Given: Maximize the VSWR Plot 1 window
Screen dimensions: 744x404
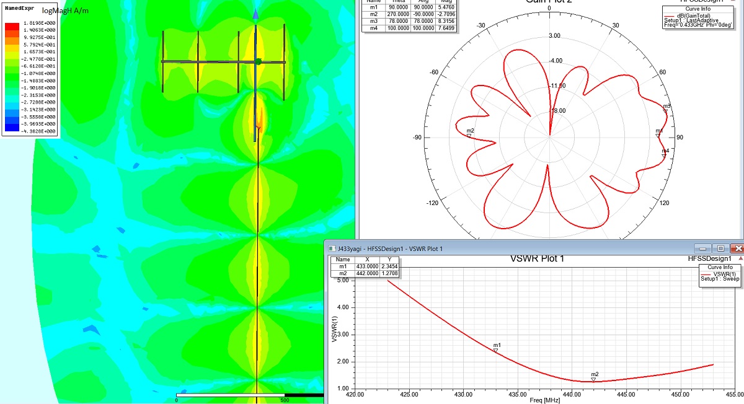Looking at the screenshot, I should pos(720,248).
